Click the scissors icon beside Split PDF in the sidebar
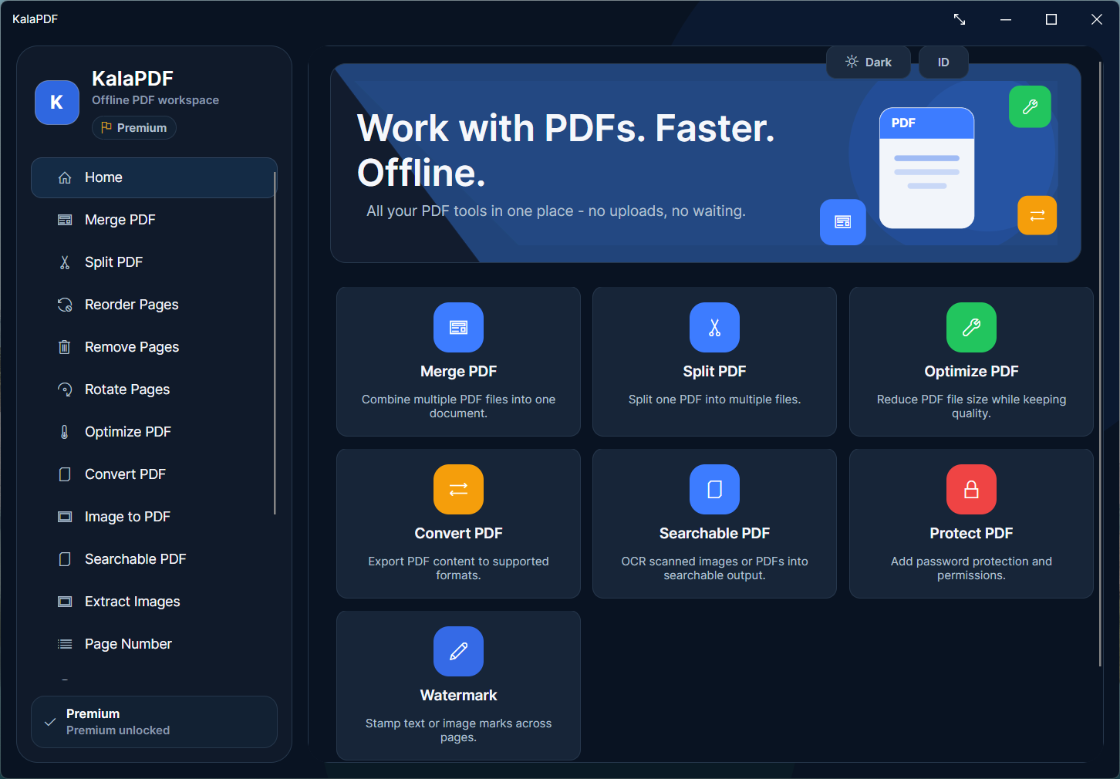This screenshot has width=1120, height=779. (65, 262)
